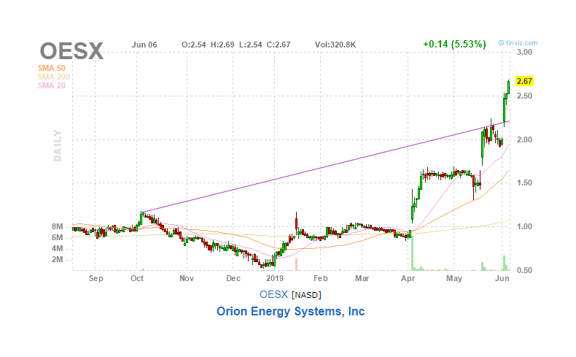Click the SMA 200 legend label
This screenshot has width=576, height=357.
coord(54,77)
